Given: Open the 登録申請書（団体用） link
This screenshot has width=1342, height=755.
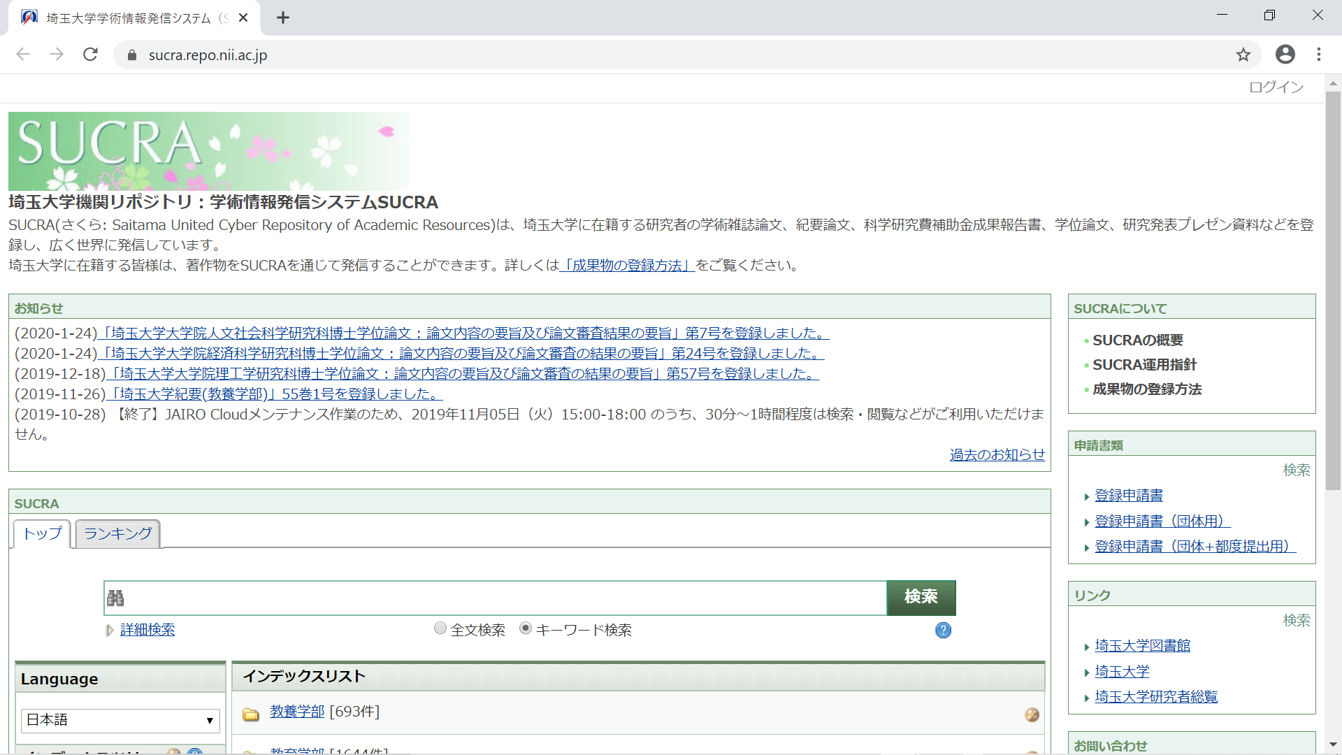Looking at the screenshot, I should click(x=1162, y=522).
